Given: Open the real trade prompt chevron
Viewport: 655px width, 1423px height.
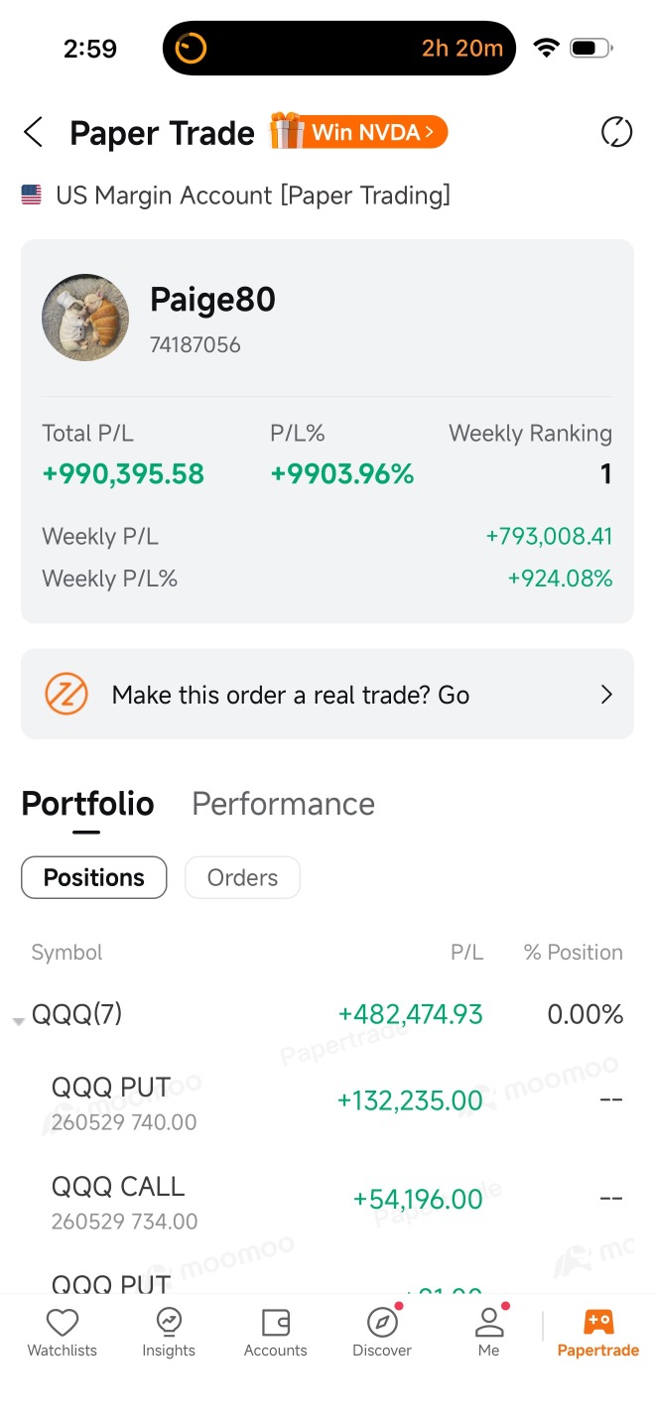Looking at the screenshot, I should pyautogui.click(x=606, y=695).
